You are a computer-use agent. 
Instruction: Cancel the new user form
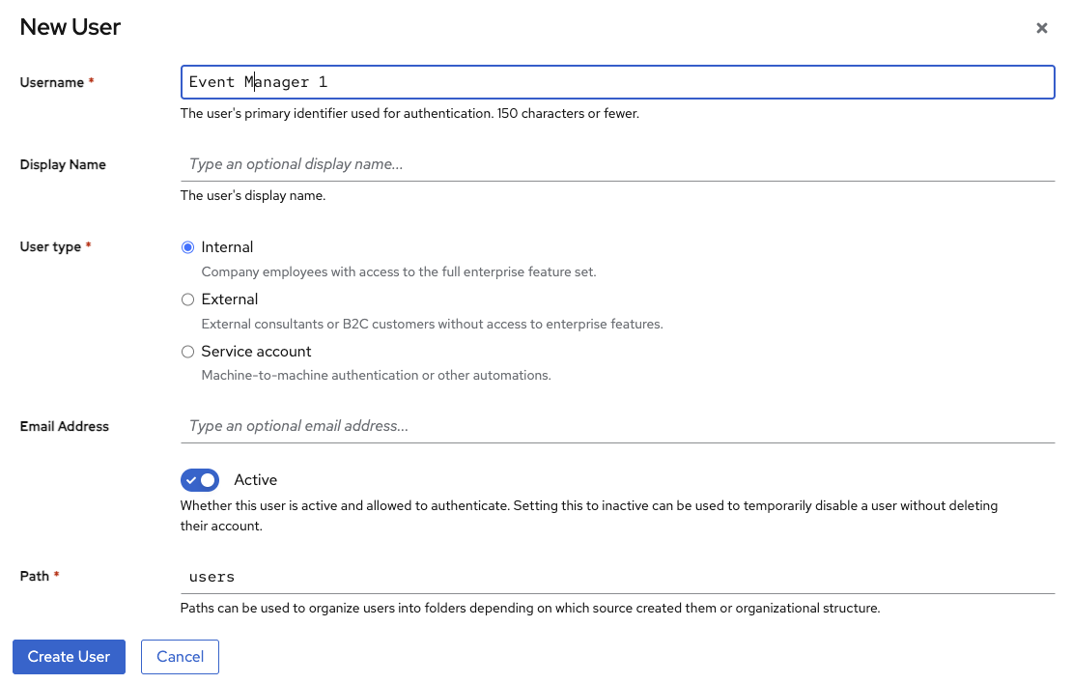click(180, 657)
